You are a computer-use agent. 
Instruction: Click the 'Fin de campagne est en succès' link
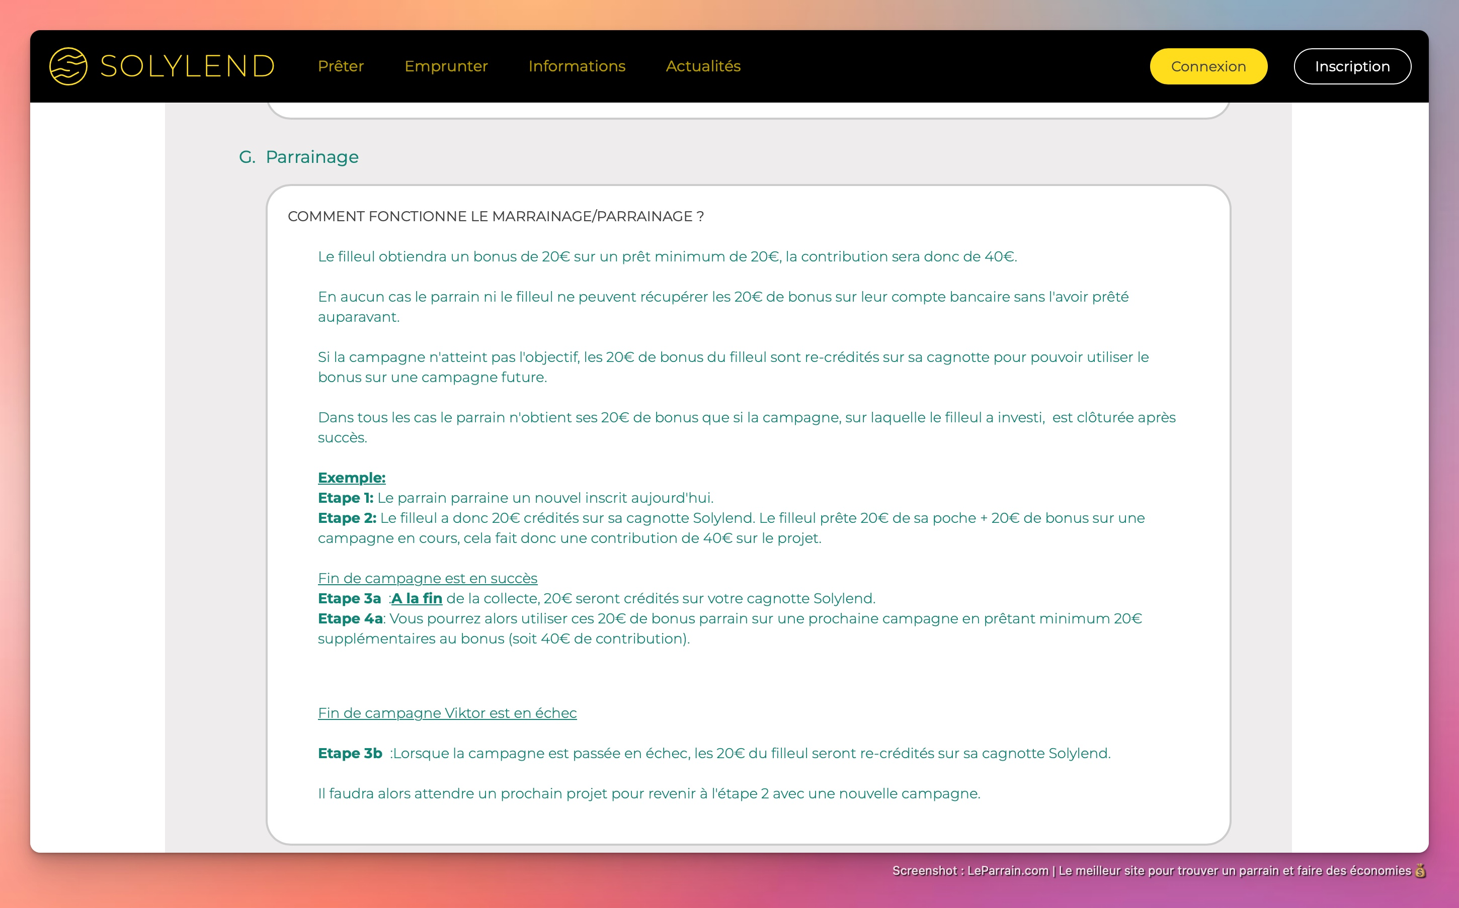click(x=427, y=578)
